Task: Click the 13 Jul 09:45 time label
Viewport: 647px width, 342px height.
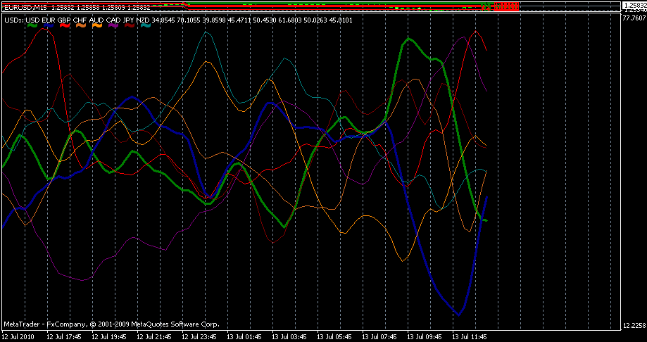Action: (x=425, y=336)
